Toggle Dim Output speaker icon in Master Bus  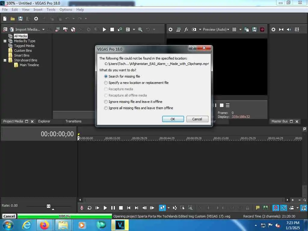click(x=289, y=29)
